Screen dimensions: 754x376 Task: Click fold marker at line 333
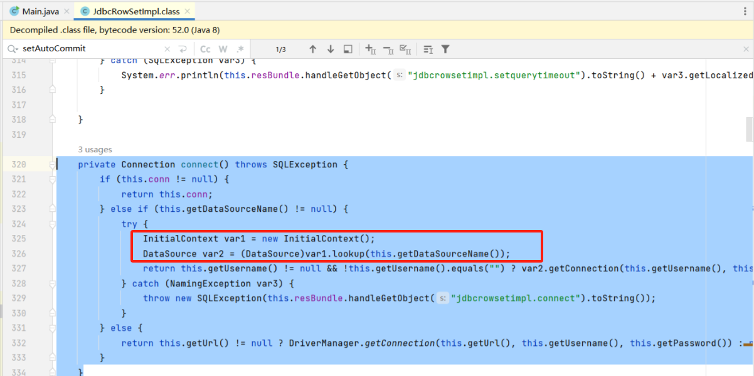pyautogui.click(x=52, y=358)
